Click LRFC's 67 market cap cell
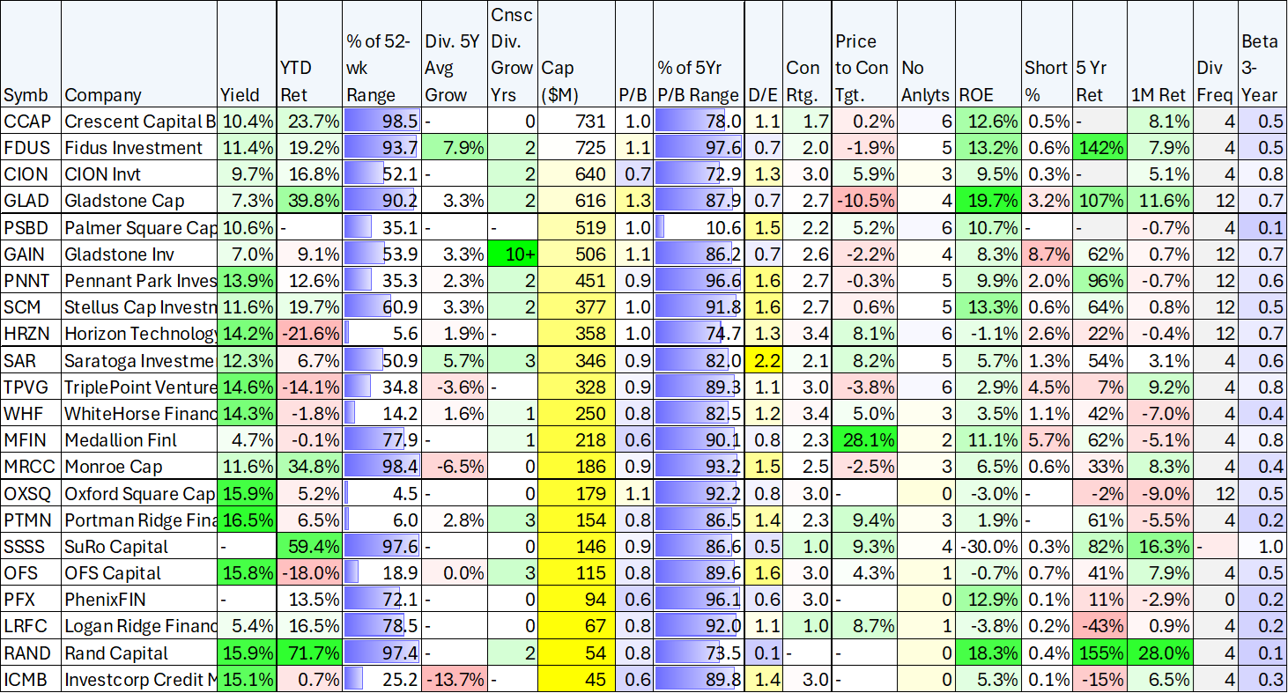The height and width of the screenshot is (693, 1288). pyautogui.click(x=576, y=625)
